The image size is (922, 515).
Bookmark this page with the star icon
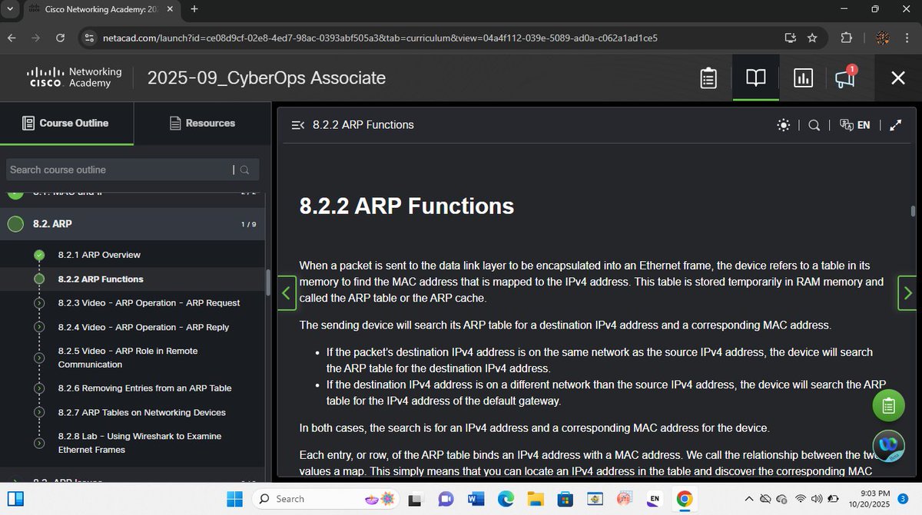point(812,38)
